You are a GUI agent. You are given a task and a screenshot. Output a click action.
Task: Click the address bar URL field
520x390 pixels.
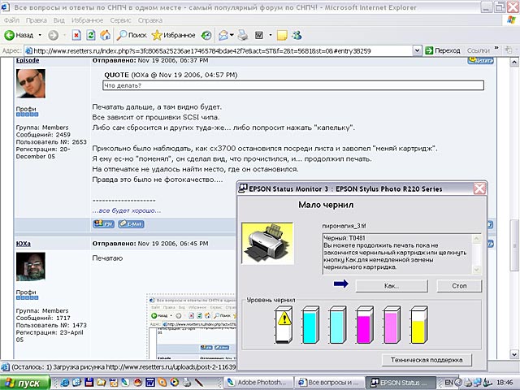[219, 50]
